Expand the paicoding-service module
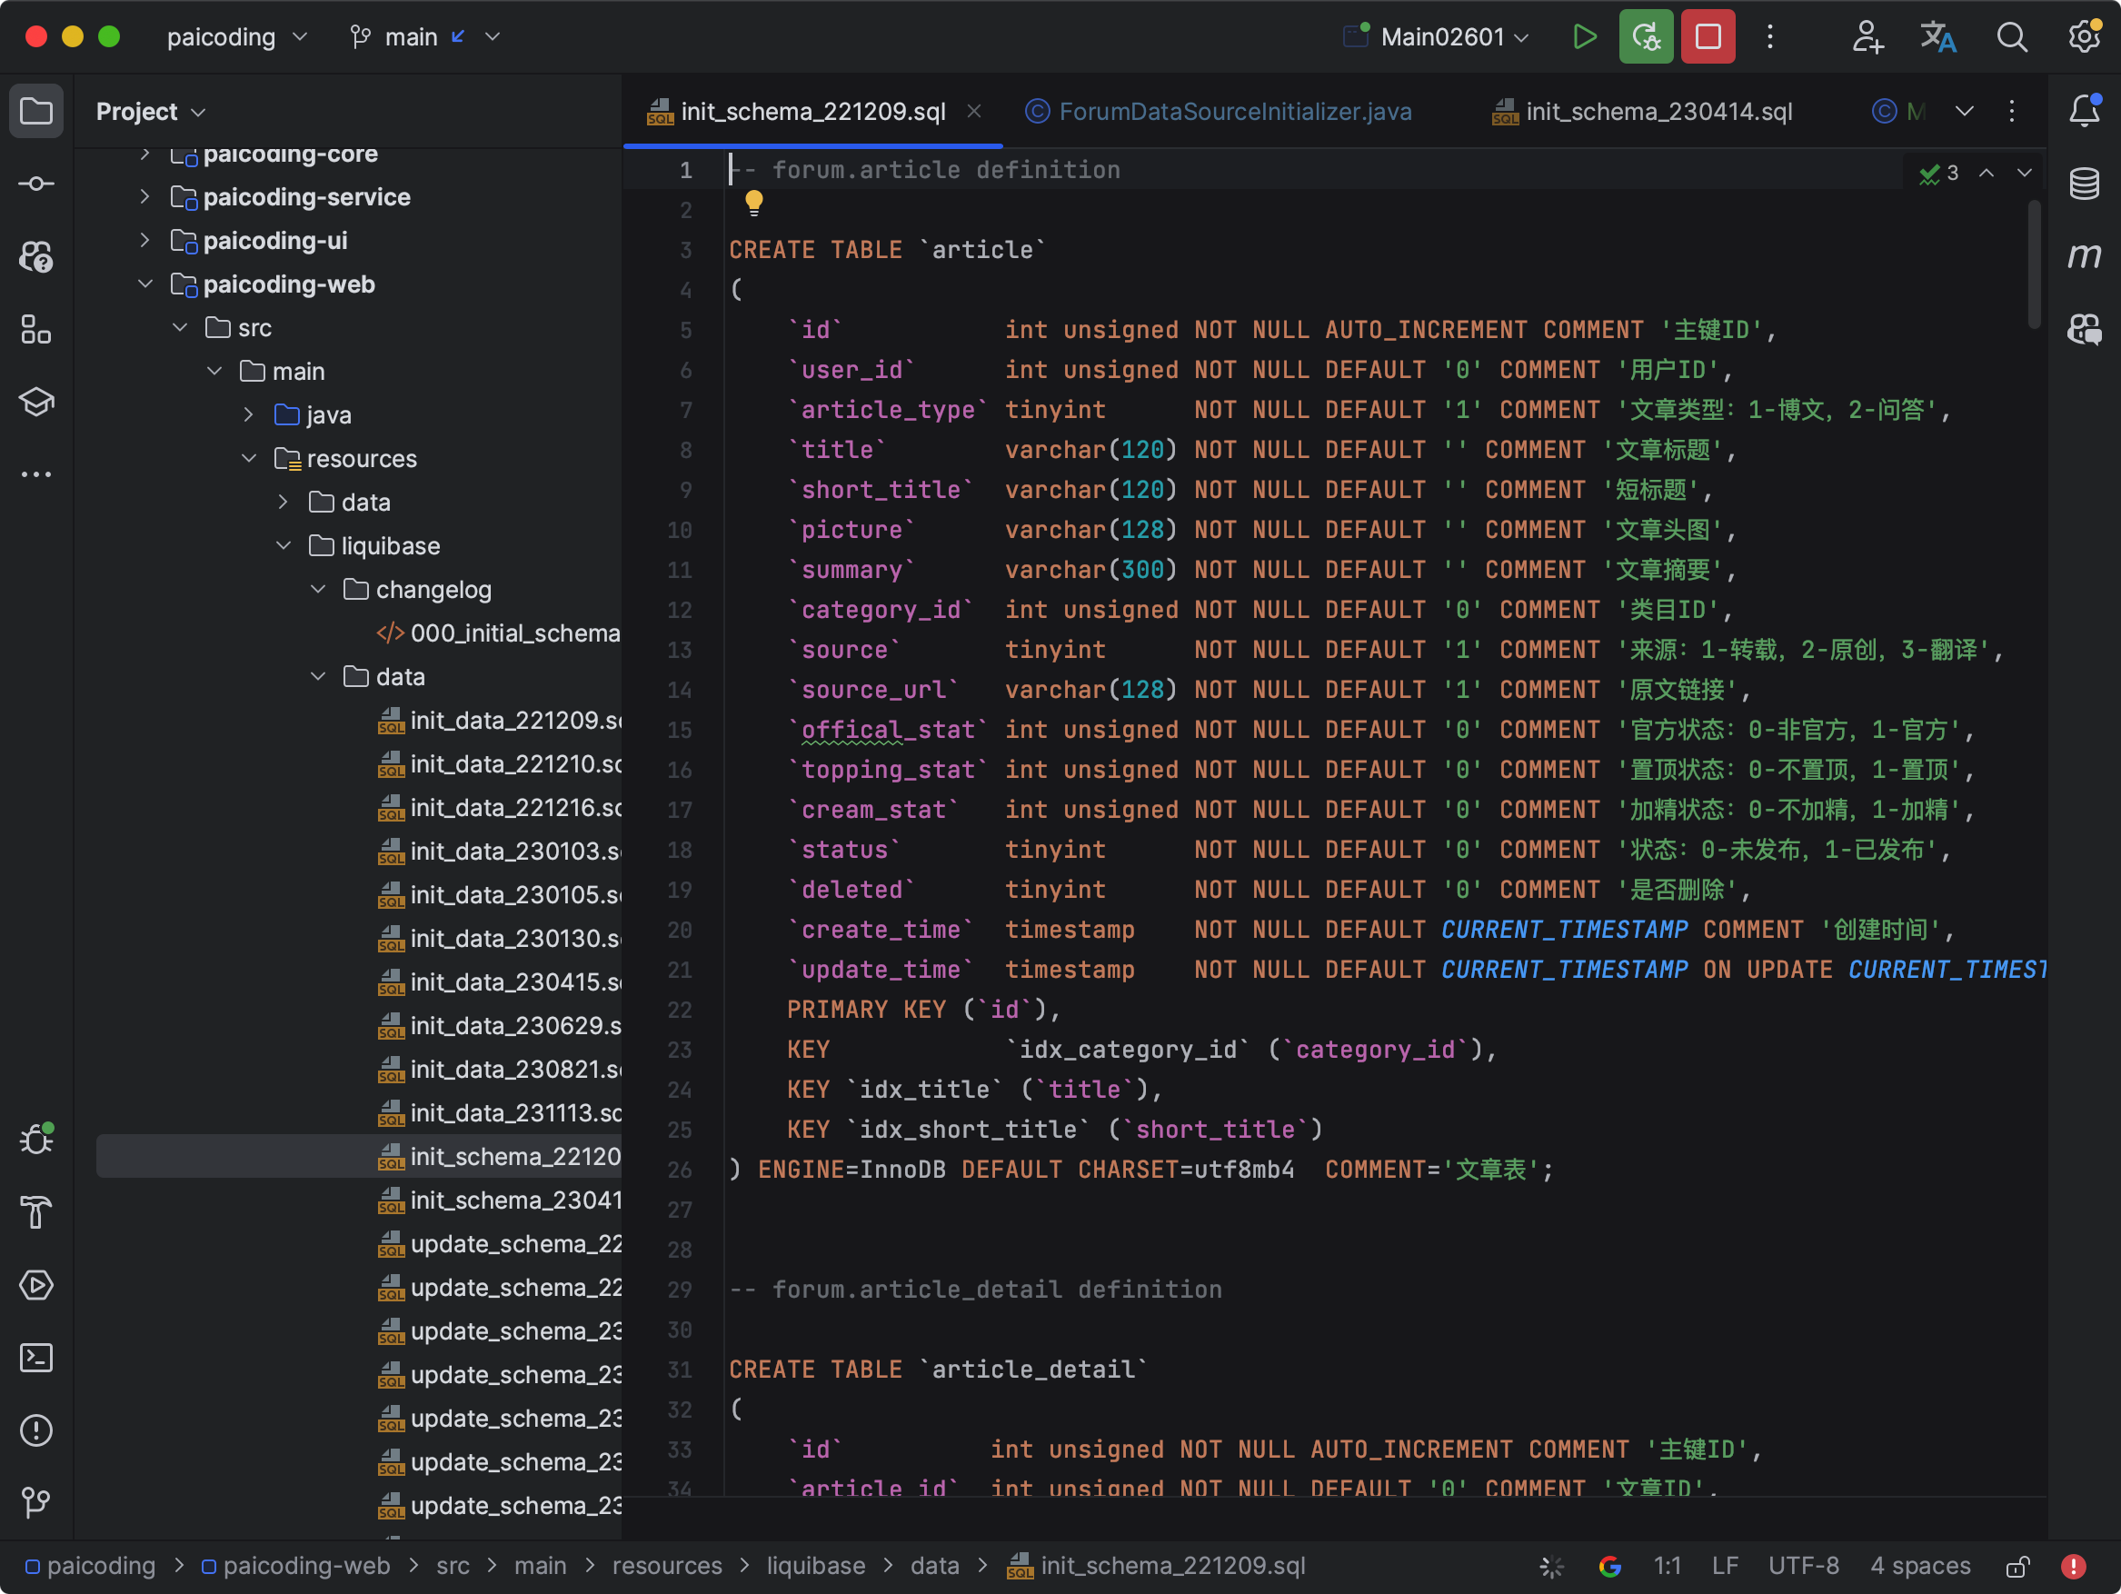This screenshot has height=1594, width=2121. [144, 196]
